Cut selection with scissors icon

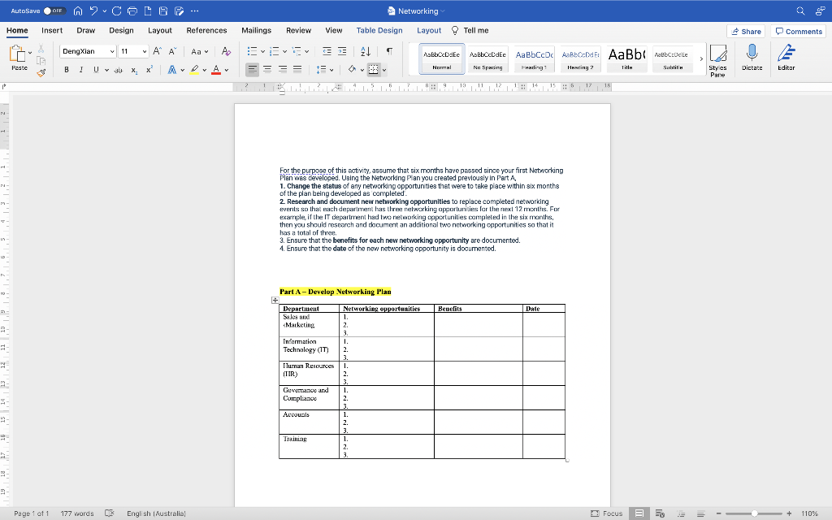click(x=41, y=49)
